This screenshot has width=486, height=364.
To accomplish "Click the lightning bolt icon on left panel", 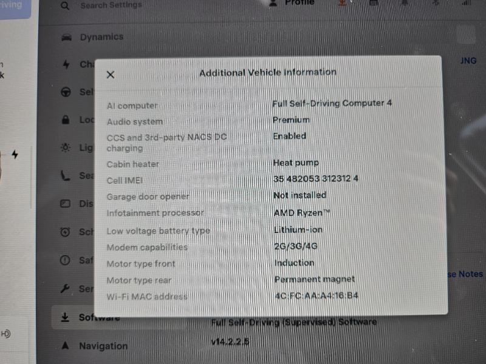I will [15, 154].
